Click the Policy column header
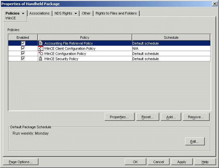The width and height of the screenshot is (219, 168). pyautogui.click(x=85, y=37)
